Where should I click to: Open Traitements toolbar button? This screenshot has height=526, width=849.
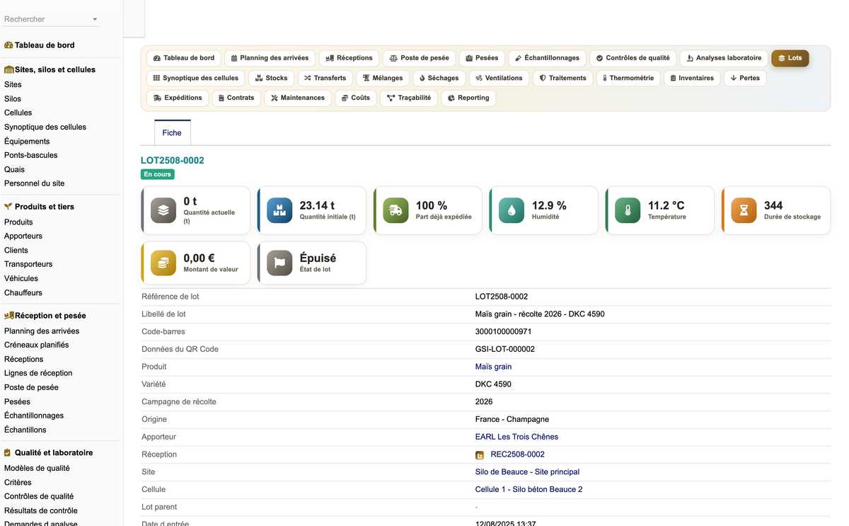(563, 78)
